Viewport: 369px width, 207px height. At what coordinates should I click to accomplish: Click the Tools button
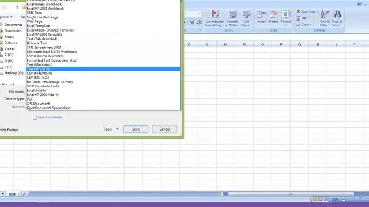[107, 129]
